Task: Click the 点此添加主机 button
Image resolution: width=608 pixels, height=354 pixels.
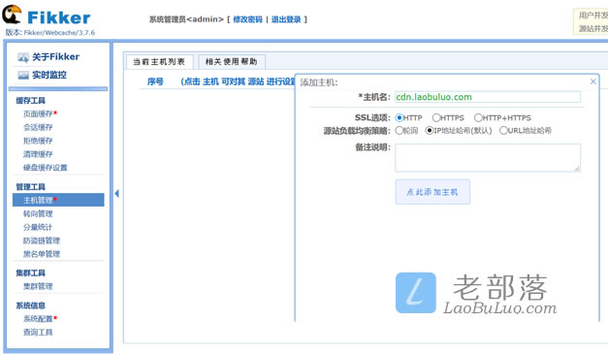Action: [432, 192]
